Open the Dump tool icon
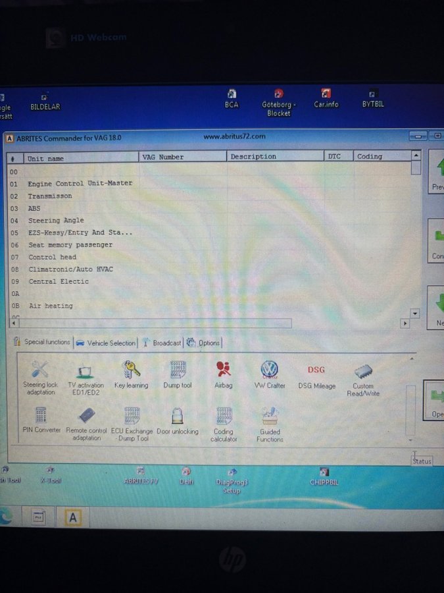The height and width of the screenshot is (593, 444). coord(177,371)
